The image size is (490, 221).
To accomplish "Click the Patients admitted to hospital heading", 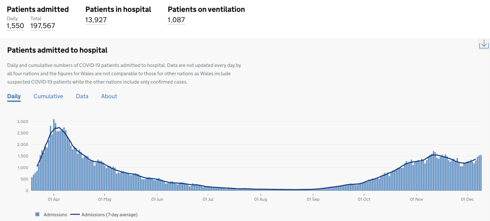I will point(57,50).
